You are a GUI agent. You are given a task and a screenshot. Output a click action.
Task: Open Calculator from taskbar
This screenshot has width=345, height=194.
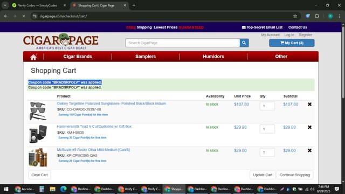tap(42, 189)
